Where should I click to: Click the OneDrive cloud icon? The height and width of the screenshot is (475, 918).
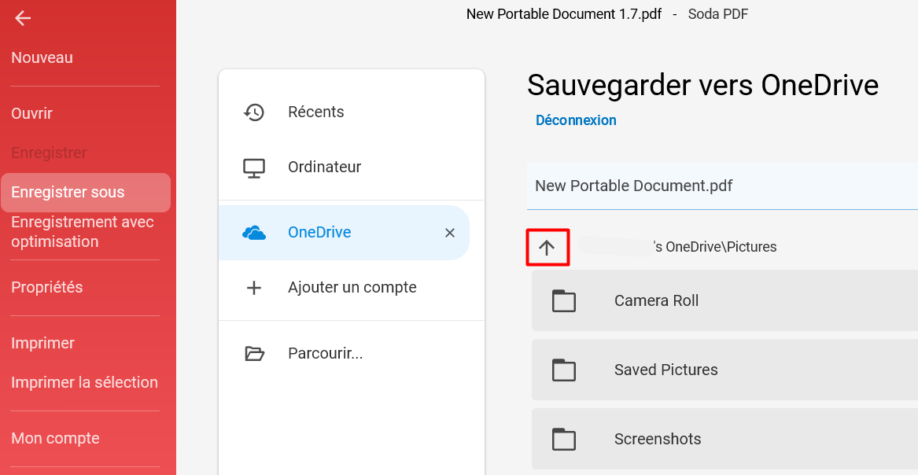click(254, 234)
